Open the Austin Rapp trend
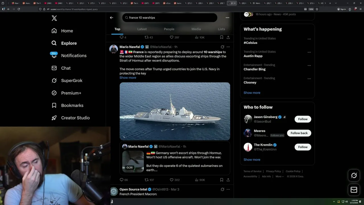Screen dimensions: 364x205 tap(253, 56)
